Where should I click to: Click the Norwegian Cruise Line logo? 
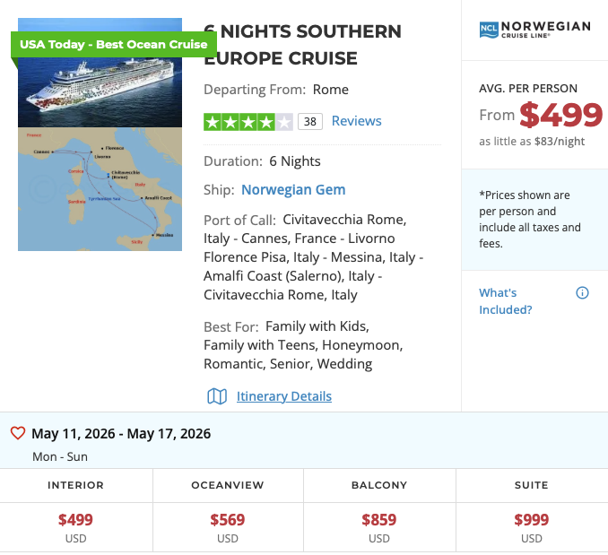(534, 30)
